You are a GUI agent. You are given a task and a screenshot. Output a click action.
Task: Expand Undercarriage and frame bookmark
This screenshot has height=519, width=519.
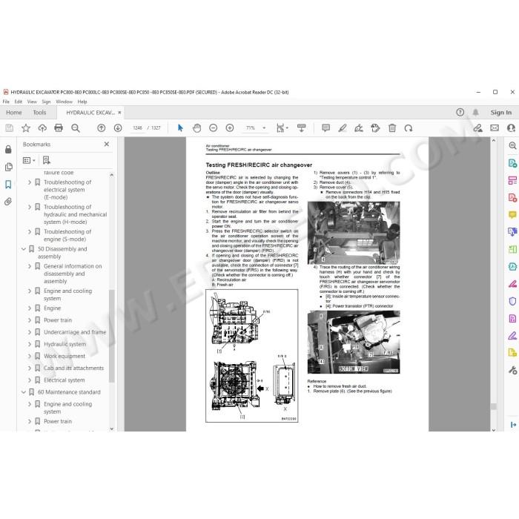(30, 332)
